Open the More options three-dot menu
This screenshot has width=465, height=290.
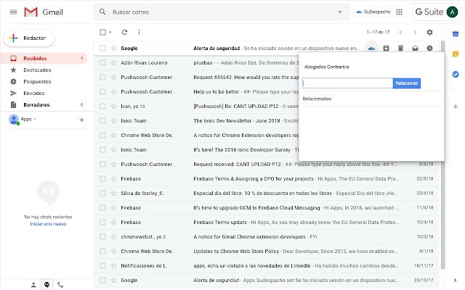[x=139, y=32]
